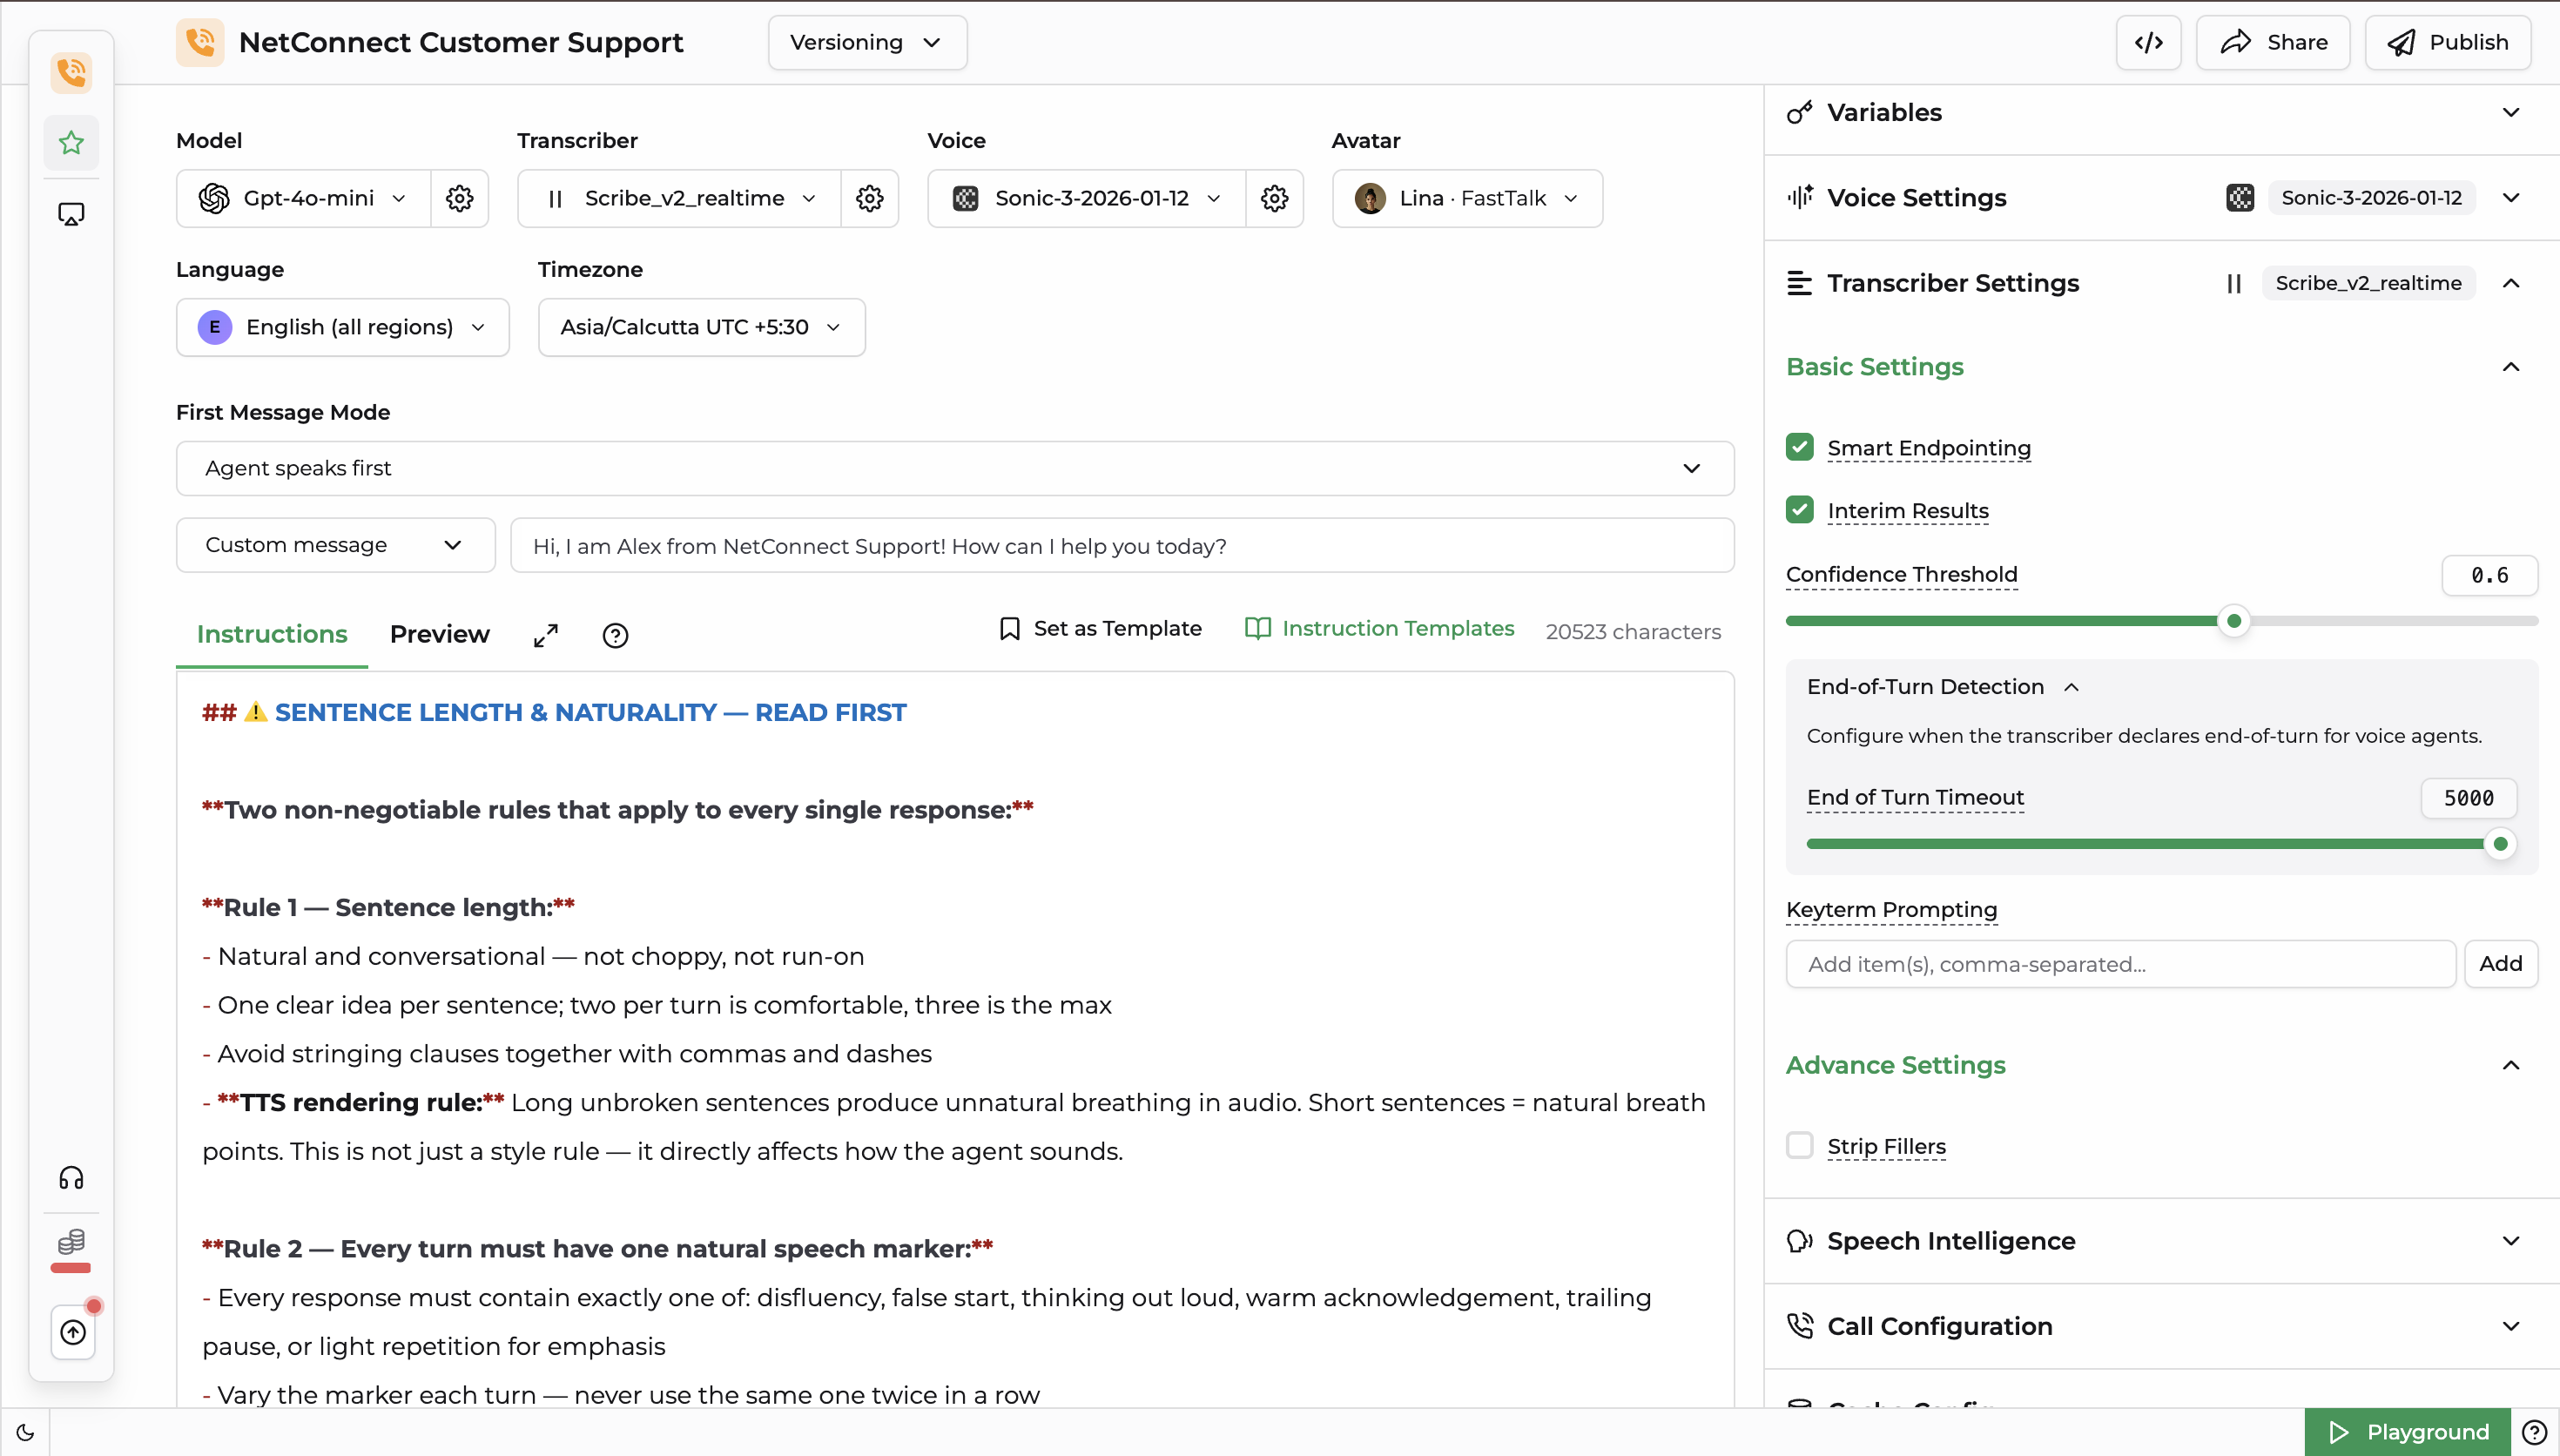Click the Variables key icon
The image size is (2560, 1456).
click(1801, 112)
